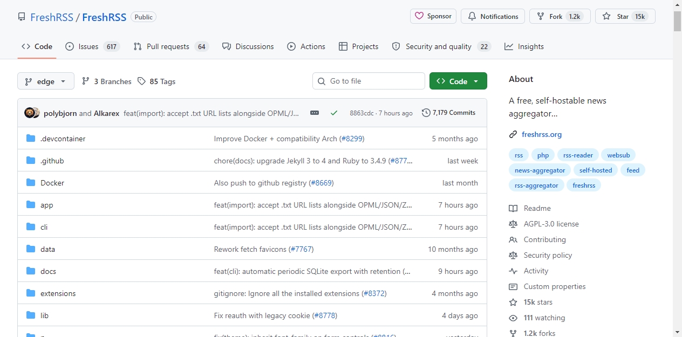
Task: View the 3 Branches link
Action: (x=107, y=81)
